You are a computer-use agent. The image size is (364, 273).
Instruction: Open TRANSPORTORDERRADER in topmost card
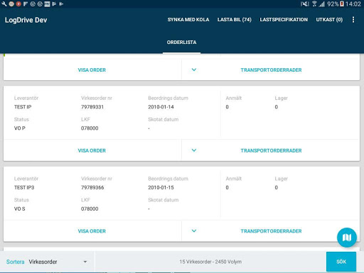click(x=271, y=70)
